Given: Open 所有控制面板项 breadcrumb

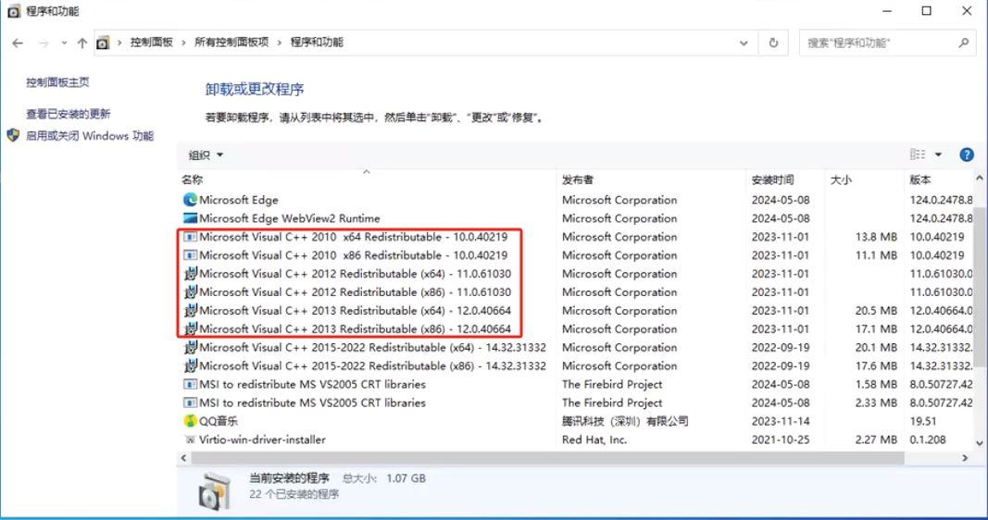Looking at the screenshot, I should pyautogui.click(x=231, y=43).
